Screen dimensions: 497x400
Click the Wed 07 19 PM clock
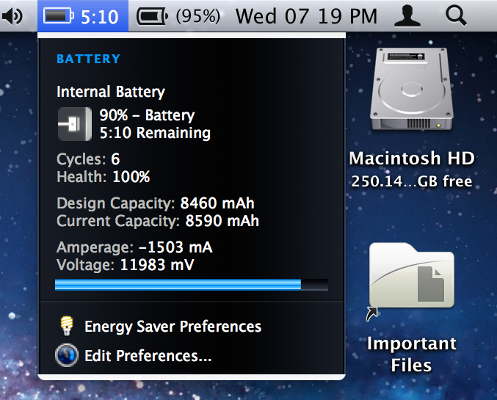307,16
